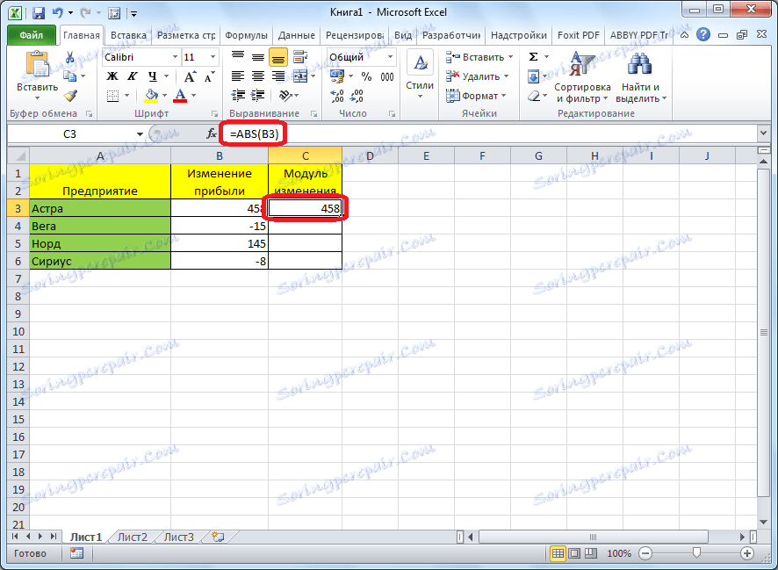Switch to the Формулы ribbon tab
The width and height of the screenshot is (778, 570).
(x=246, y=35)
